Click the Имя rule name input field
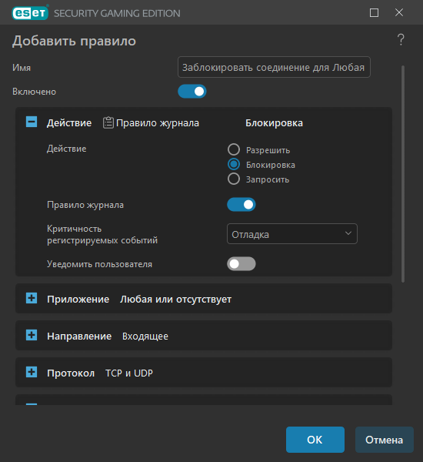The height and width of the screenshot is (462, 423). [x=274, y=67]
